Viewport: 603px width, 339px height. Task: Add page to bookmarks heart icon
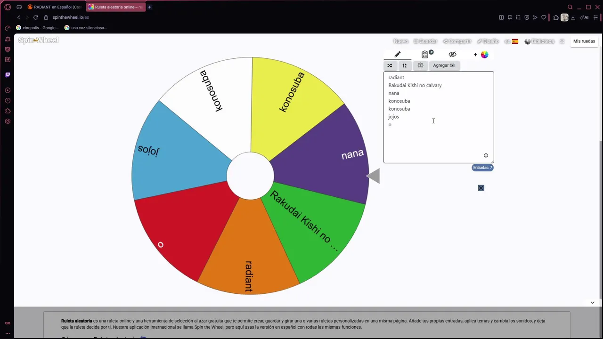pyautogui.click(x=544, y=17)
